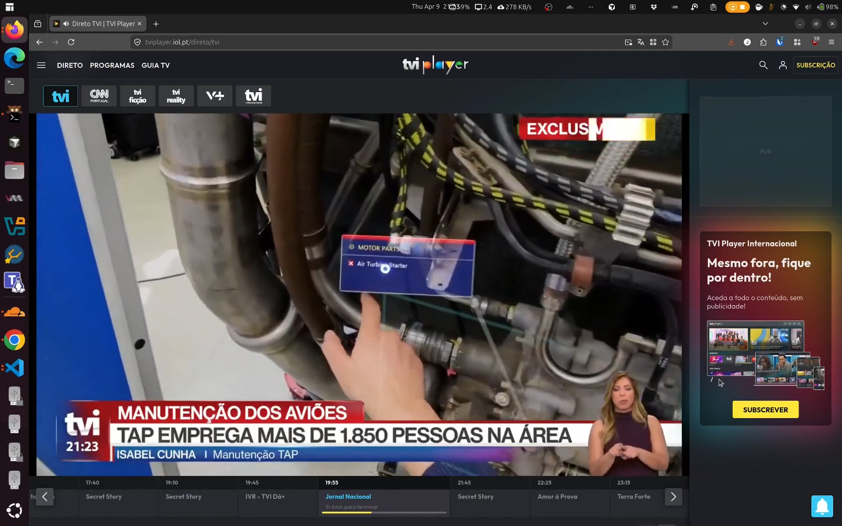Show next programs in guide
Viewport: 842px width, 526px height.
673,497
